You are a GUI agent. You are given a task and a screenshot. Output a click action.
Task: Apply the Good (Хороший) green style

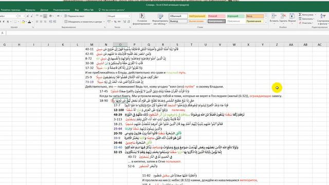tap(235, 16)
